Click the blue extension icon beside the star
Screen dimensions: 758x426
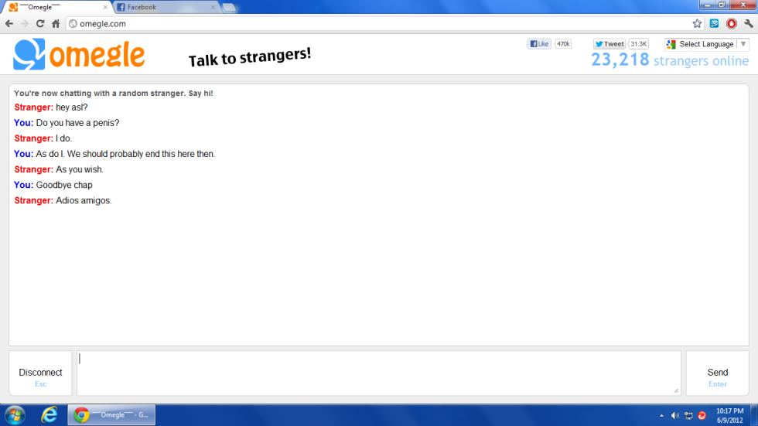[x=714, y=24]
